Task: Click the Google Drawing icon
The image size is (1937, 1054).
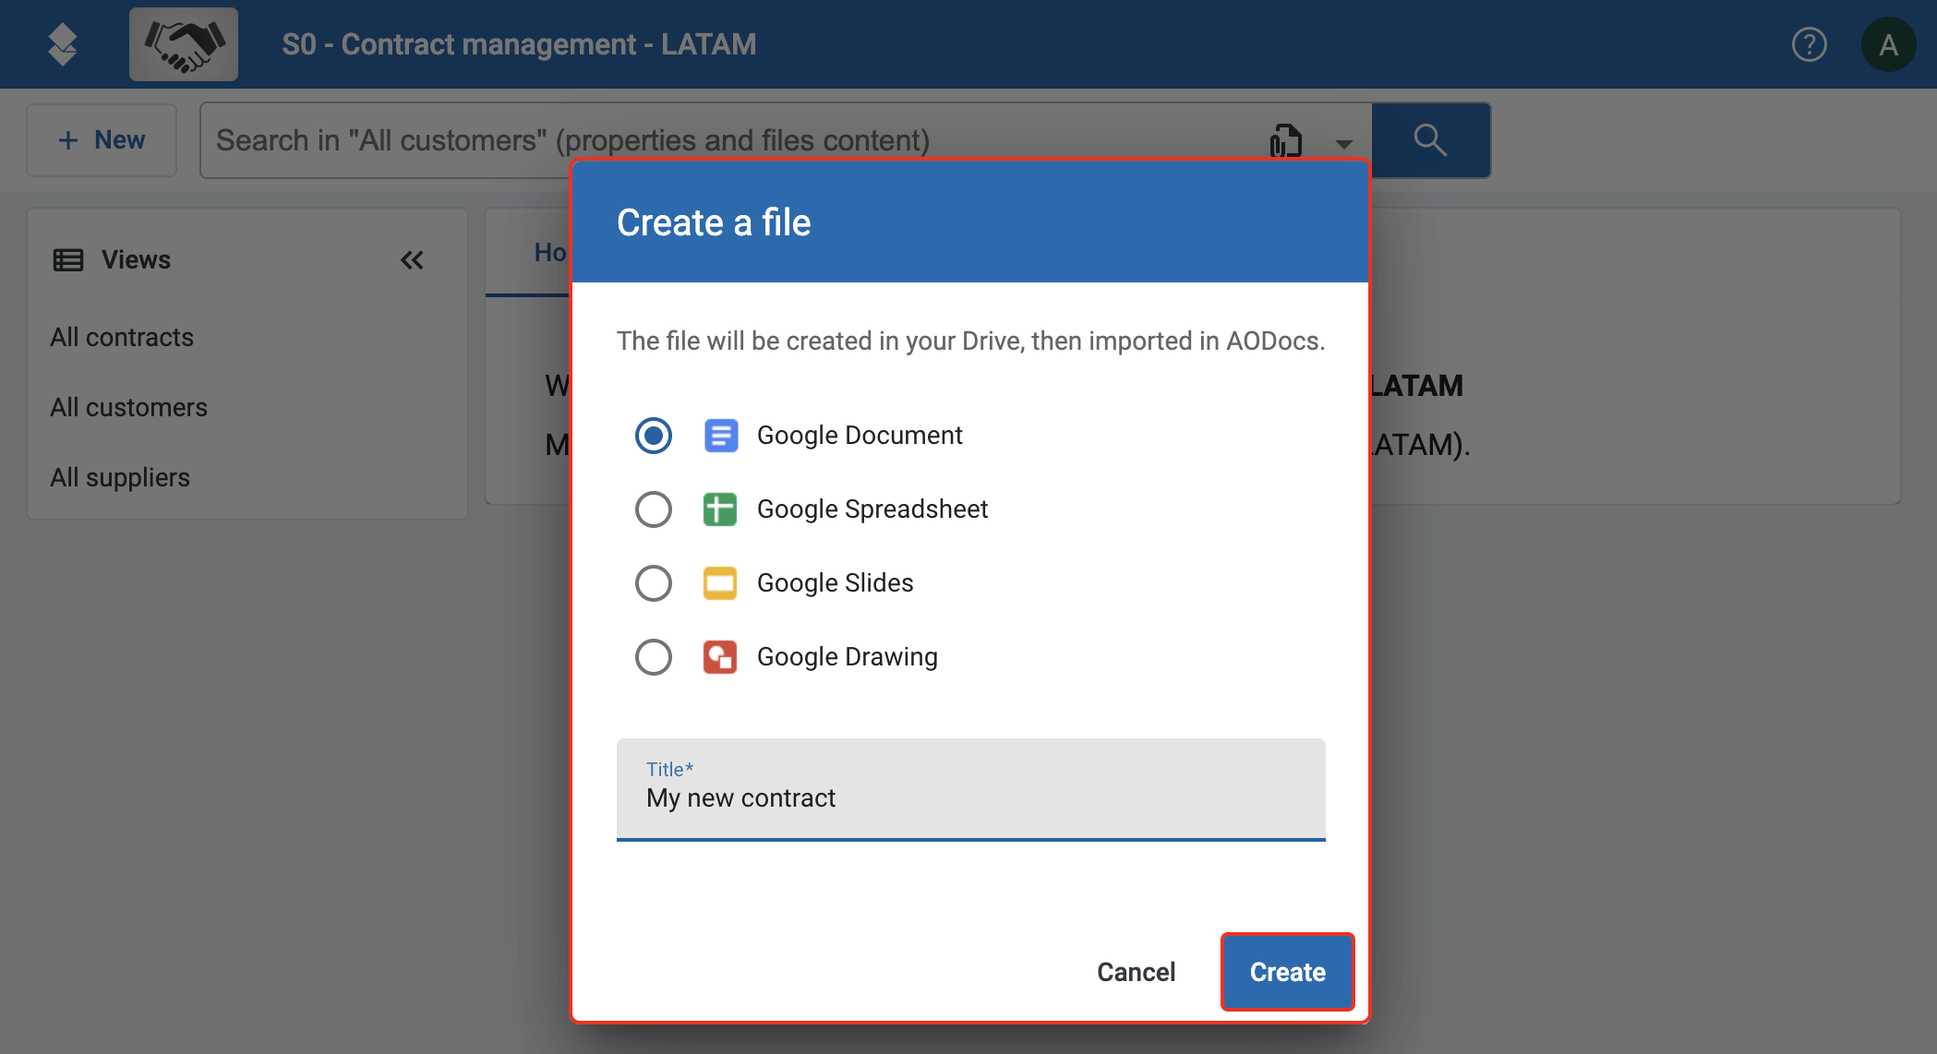Action: click(x=720, y=657)
